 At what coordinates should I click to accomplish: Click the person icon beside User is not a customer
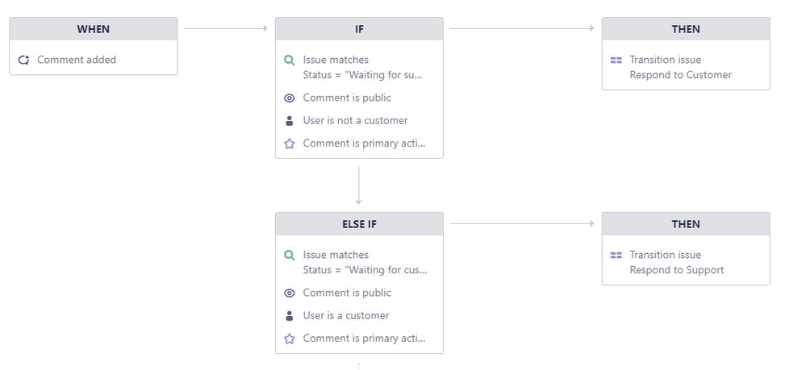[x=290, y=121]
